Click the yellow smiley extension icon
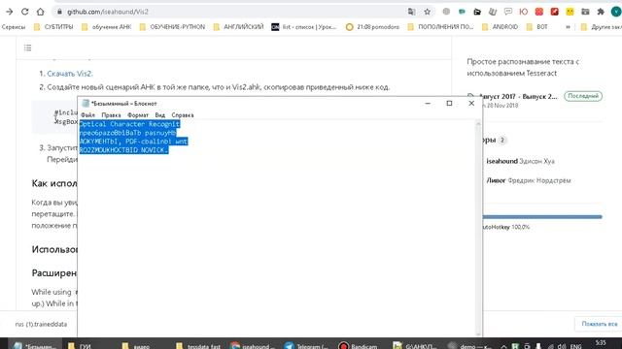Image resolution: width=622 pixels, height=349 pixels. [570, 12]
